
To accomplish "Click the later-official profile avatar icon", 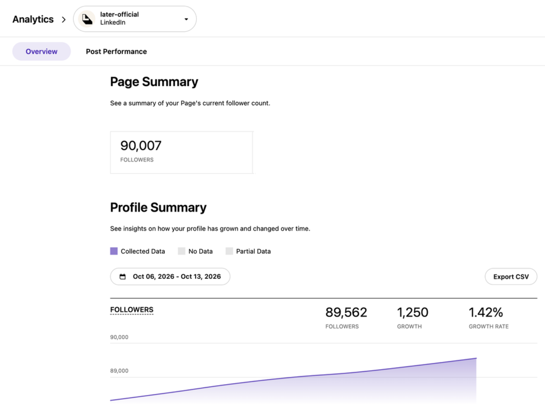I will pyautogui.click(x=87, y=19).
